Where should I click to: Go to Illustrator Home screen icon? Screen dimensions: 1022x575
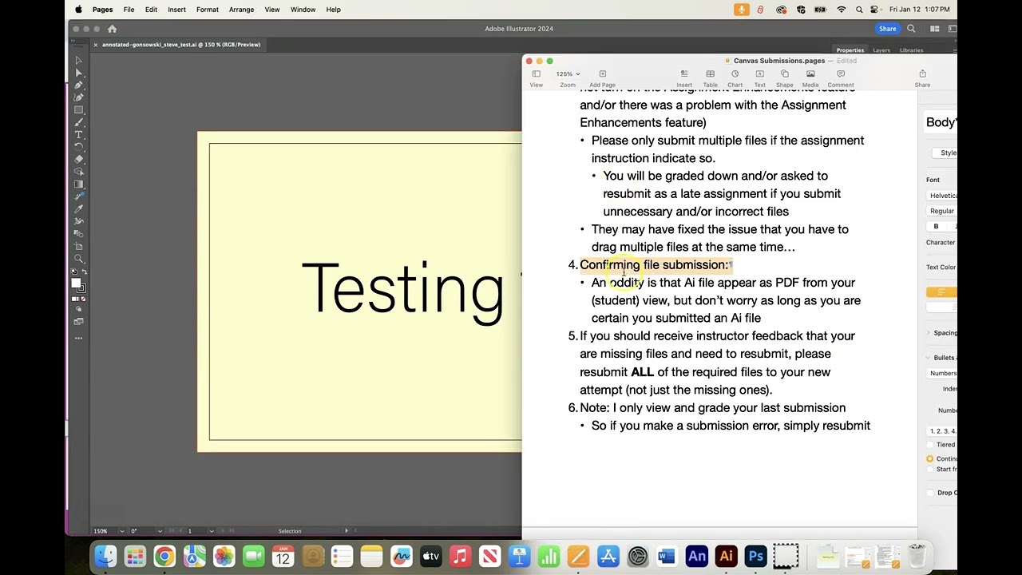tap(112, 29)
